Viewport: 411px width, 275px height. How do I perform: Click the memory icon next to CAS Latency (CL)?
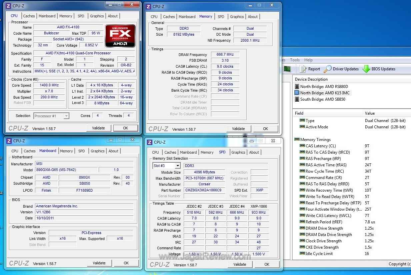pyautogui.click(x=302, y=146)
